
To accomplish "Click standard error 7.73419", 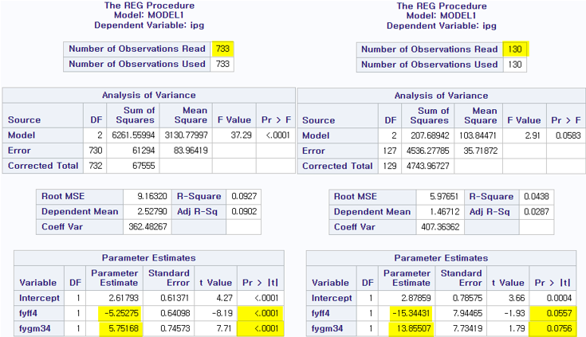I will pyautogui.click(x=467, y=328).
